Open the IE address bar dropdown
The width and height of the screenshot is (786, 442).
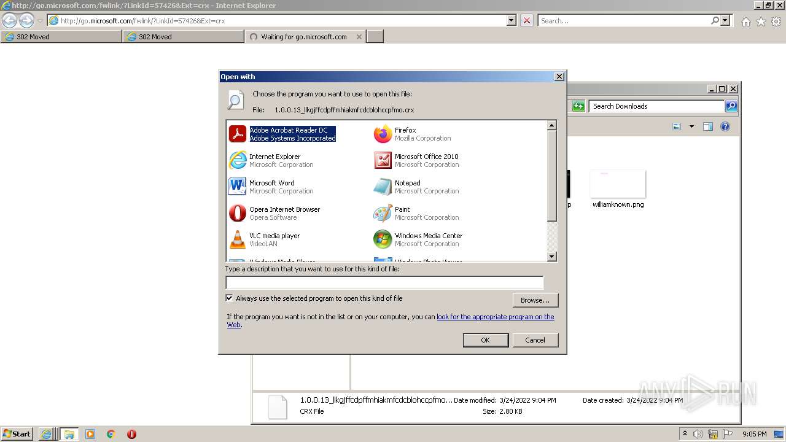512,20
